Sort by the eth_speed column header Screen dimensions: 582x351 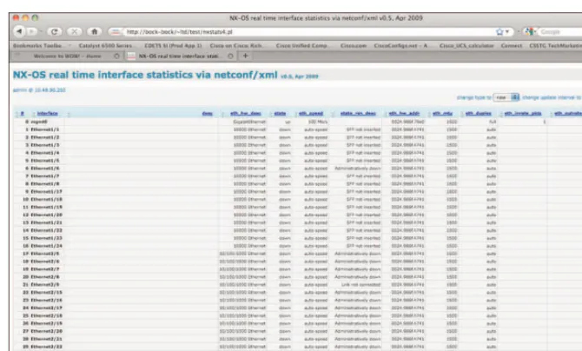tap(311, 113)
